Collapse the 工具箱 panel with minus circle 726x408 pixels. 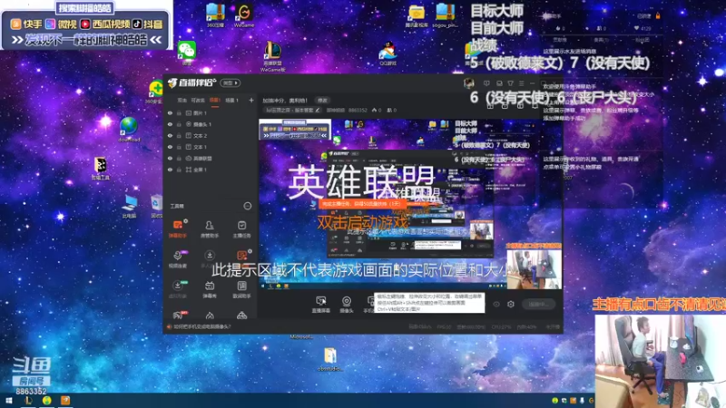248,206
